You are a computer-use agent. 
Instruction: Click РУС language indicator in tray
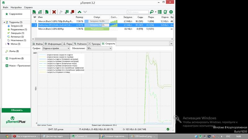point(228,137)
